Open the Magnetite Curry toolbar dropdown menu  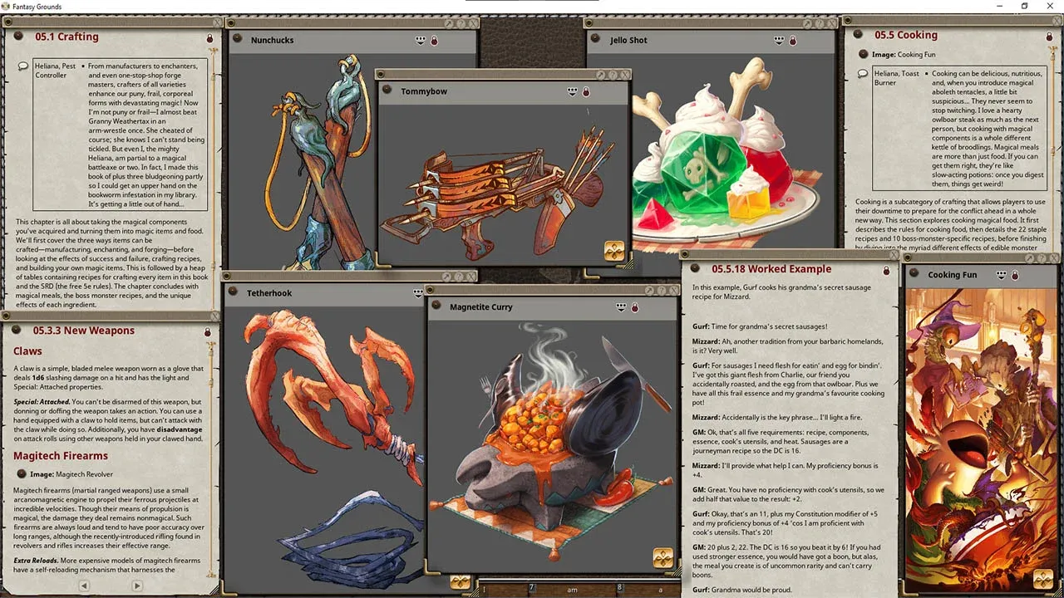tap(621, 307)
